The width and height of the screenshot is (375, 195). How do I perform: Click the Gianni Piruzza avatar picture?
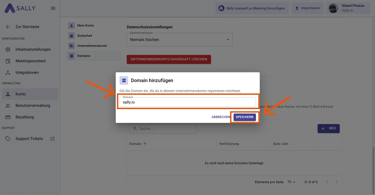[x=333, y=8]
